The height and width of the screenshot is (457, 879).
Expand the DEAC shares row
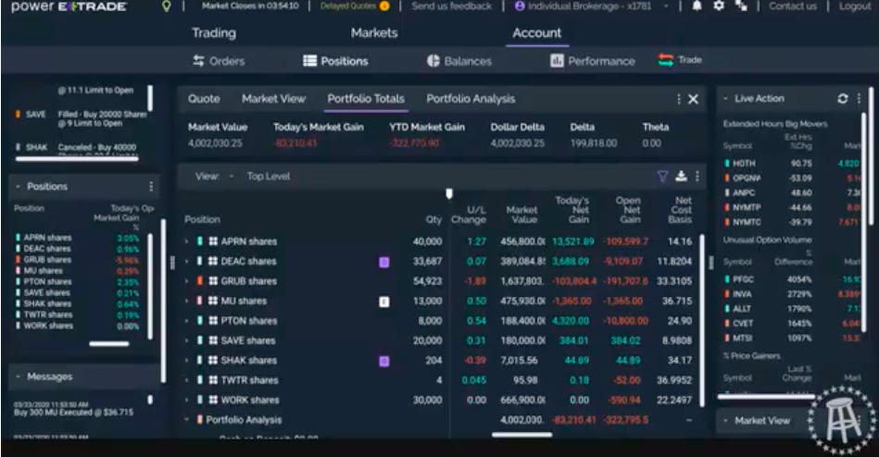(187, 261)
